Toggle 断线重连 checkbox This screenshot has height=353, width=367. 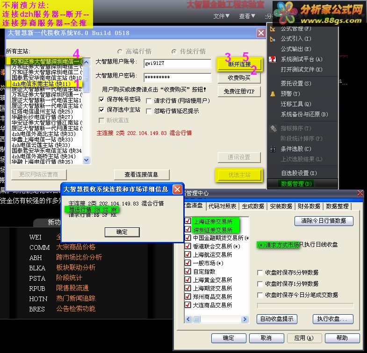(x=101, y=120)
